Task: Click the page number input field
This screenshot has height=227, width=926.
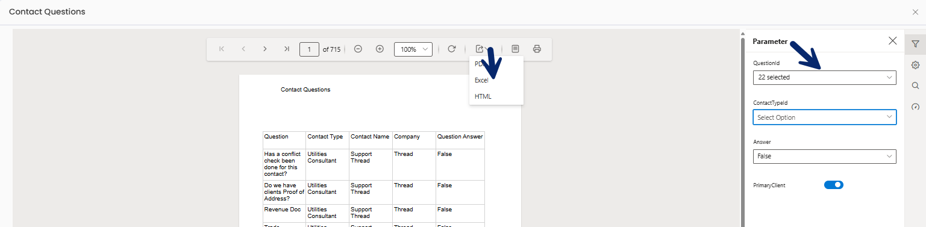Action: 309,49
